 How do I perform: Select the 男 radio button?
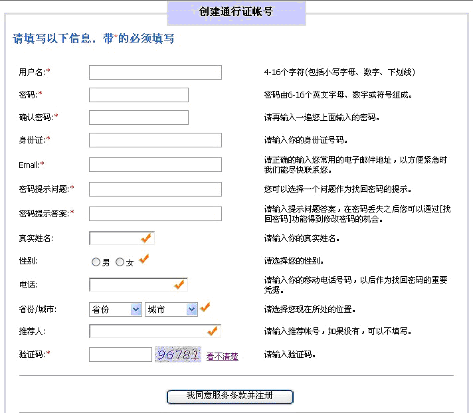click(96, 262)
